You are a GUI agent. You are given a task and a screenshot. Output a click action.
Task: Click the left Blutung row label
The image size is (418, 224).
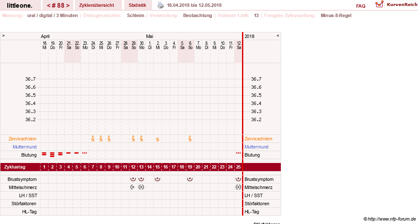[29, 155]
